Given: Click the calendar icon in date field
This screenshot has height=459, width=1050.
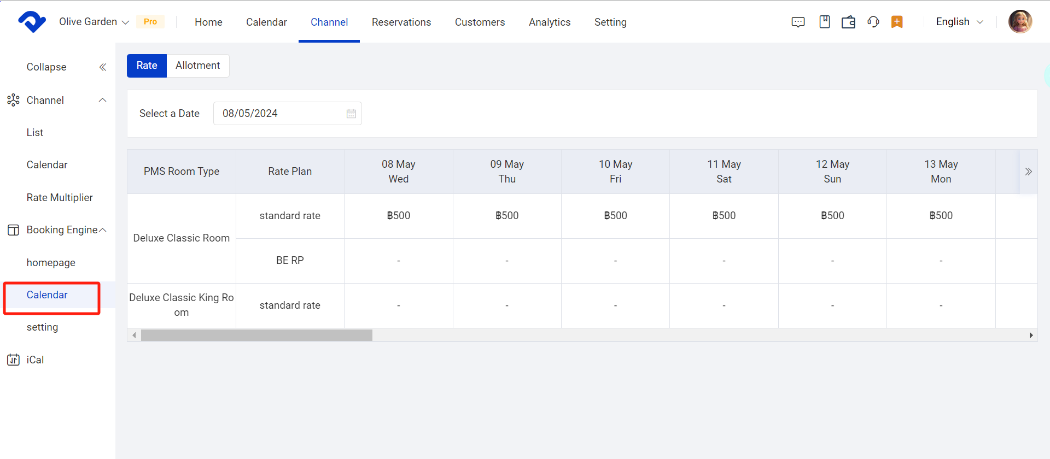Looking at the screenshot, I should click(x=351, y=114).
